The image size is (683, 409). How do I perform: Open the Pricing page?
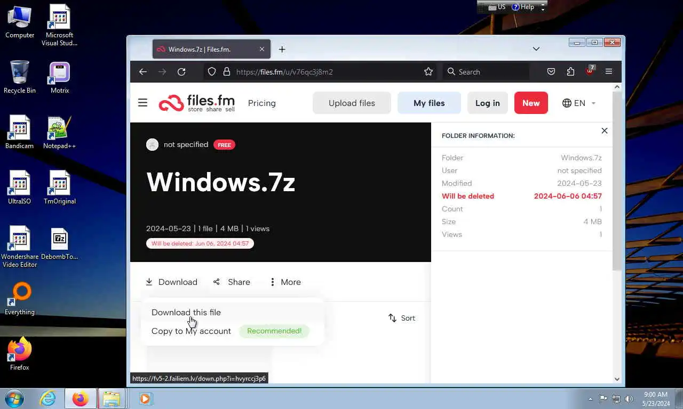click(x=261, y=103)
